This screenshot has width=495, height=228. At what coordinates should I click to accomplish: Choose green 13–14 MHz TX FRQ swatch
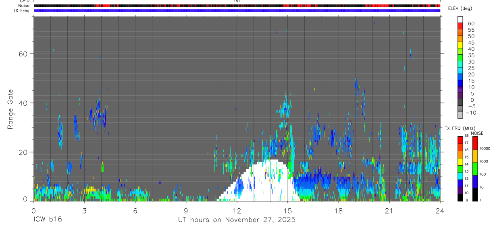(460, 168)
